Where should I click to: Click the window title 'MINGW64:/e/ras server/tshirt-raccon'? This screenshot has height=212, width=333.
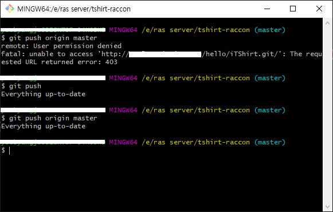74,9
